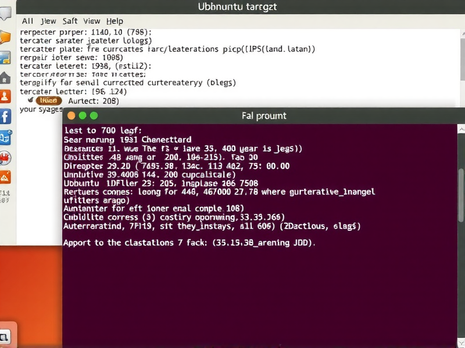Click the small stamp icon beside the Ihres badge
This screenshot has width=465, height=348.
tap(31, 100)
